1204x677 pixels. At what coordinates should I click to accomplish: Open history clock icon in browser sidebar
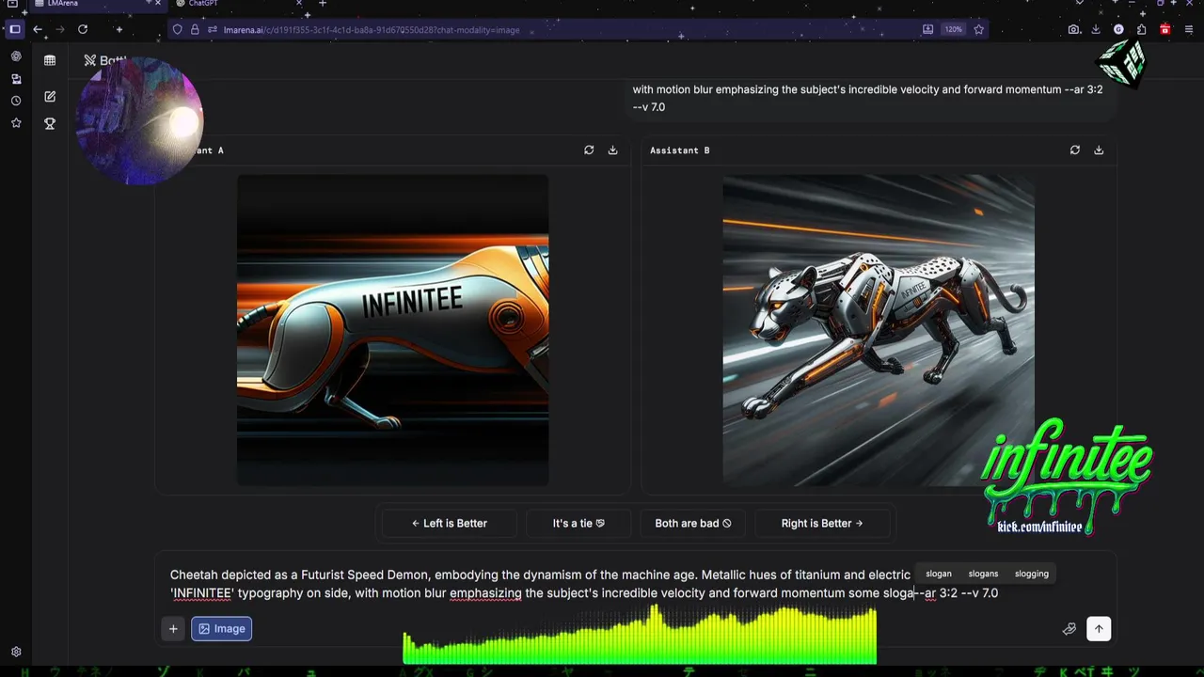click(x=16, y=101)
